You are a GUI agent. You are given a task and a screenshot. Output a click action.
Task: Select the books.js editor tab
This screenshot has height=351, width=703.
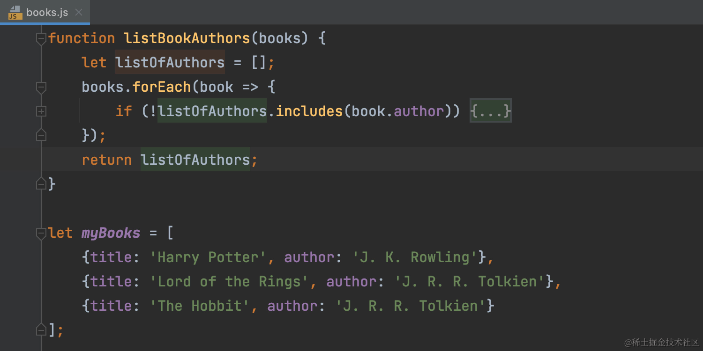click(x=45, y=12)
